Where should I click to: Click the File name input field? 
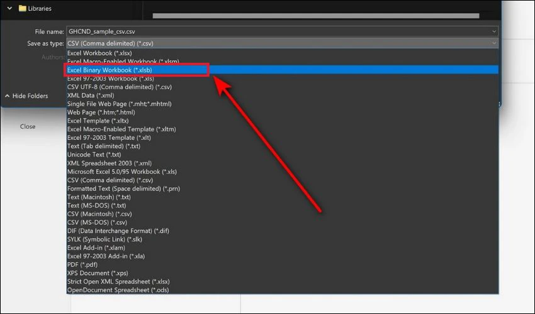pos(282,31)
